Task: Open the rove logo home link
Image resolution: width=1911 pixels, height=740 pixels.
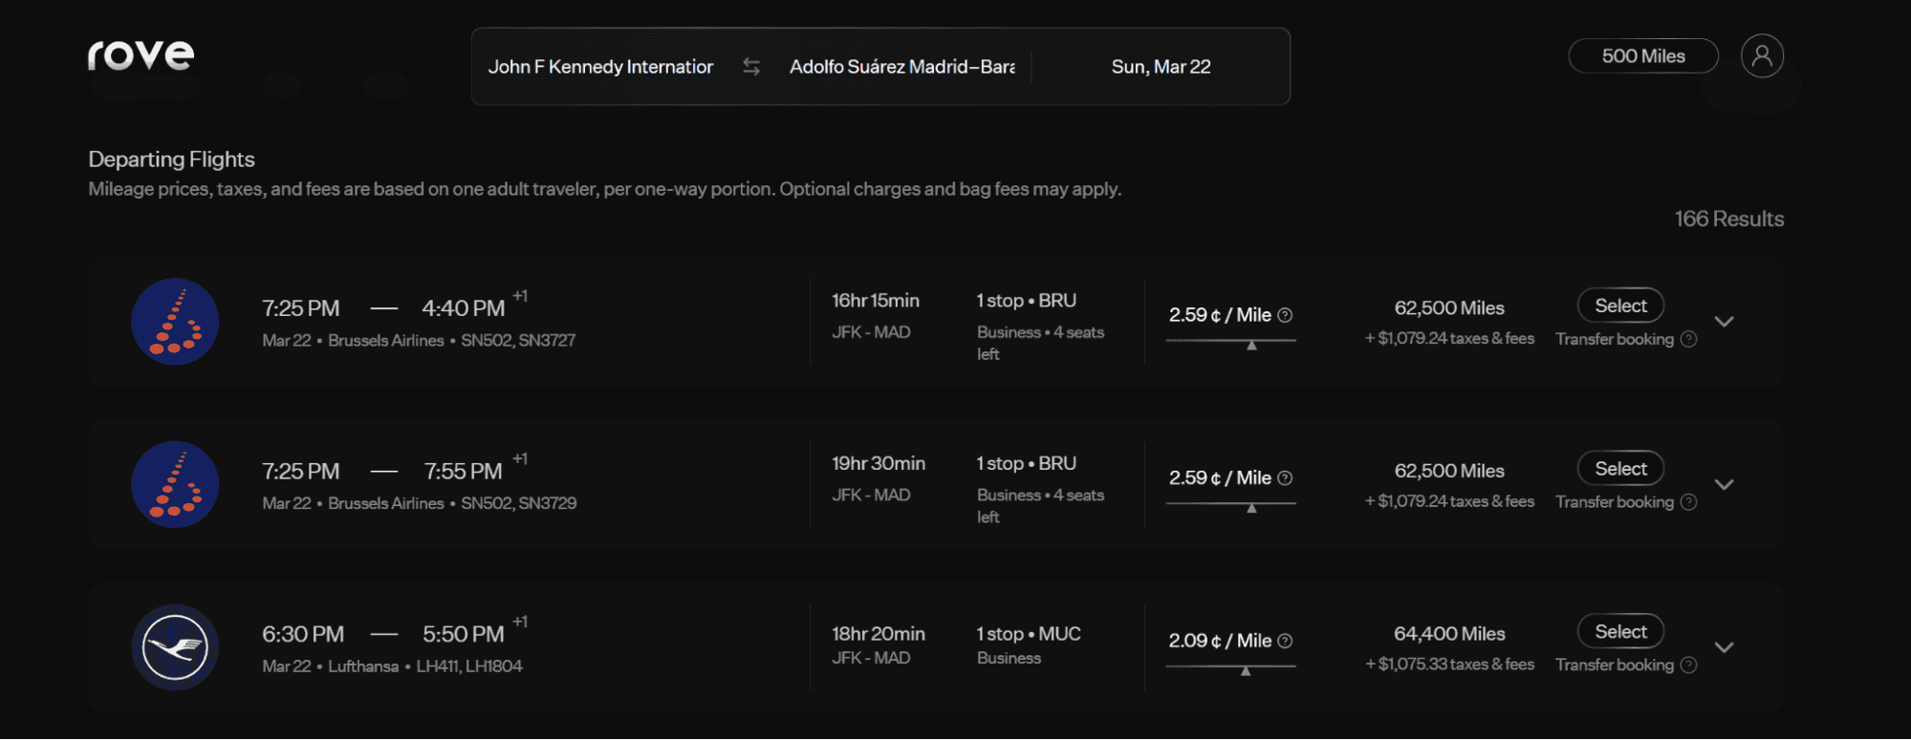Action: pos(141,55)
